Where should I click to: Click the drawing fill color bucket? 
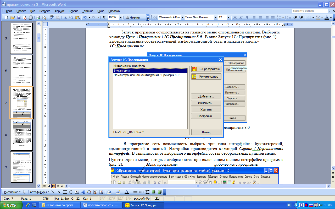click(x=109, y=192)
